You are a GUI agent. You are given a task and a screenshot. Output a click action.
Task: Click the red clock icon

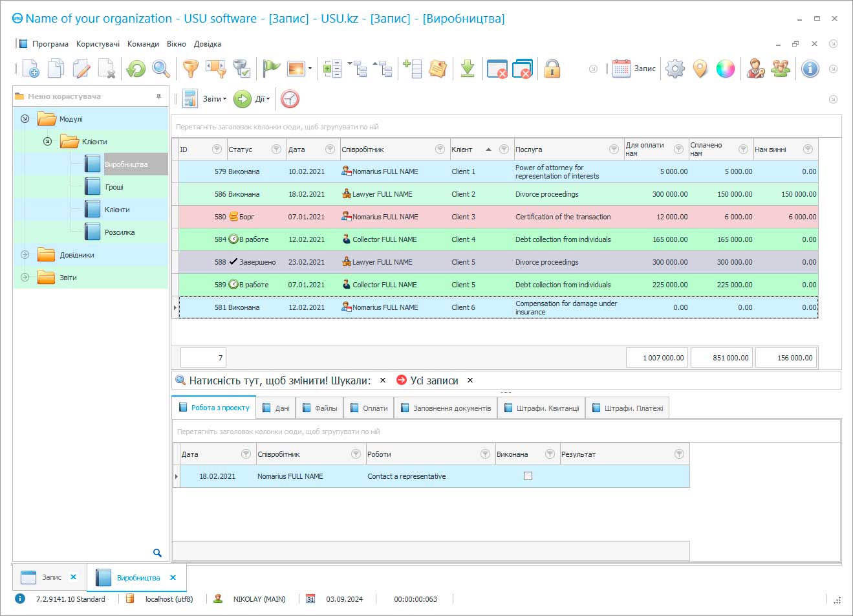click(x=290, y=99)
